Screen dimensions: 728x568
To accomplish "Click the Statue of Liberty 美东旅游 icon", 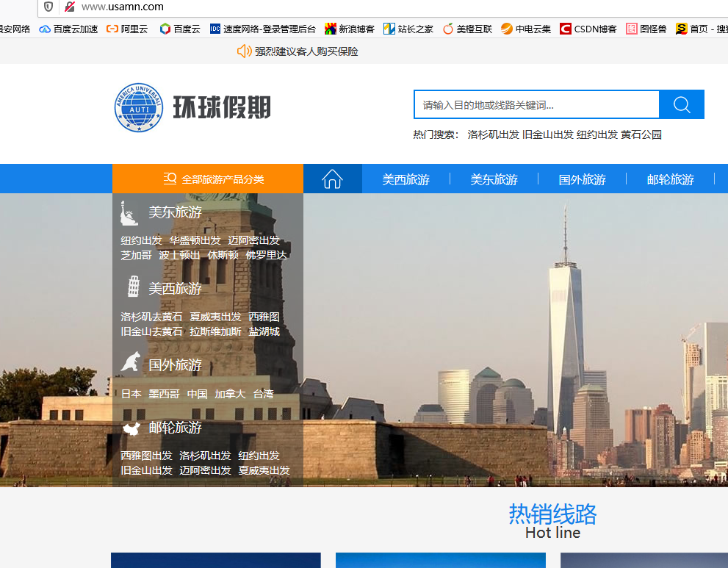I will click(129, 212).
